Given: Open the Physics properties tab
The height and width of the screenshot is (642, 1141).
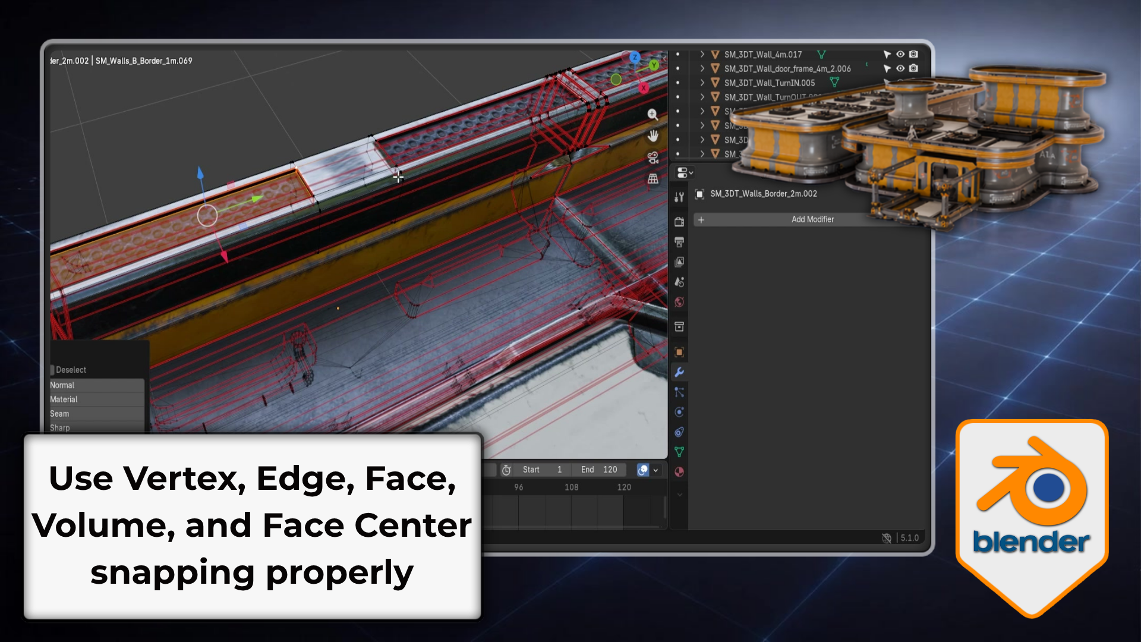Looking at the screenshot, I should click(679, 412).
